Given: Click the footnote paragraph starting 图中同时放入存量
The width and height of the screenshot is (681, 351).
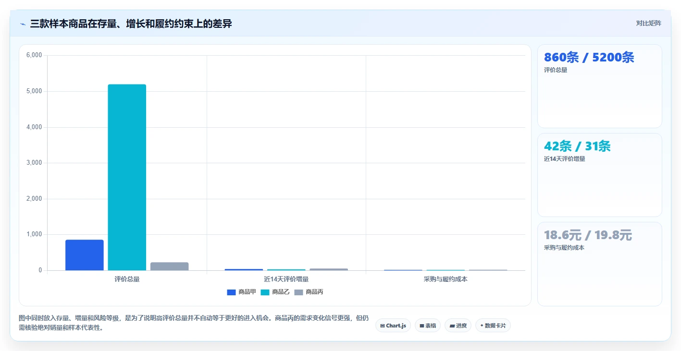Looking at the screenshot, I should [x=194, y=323].
